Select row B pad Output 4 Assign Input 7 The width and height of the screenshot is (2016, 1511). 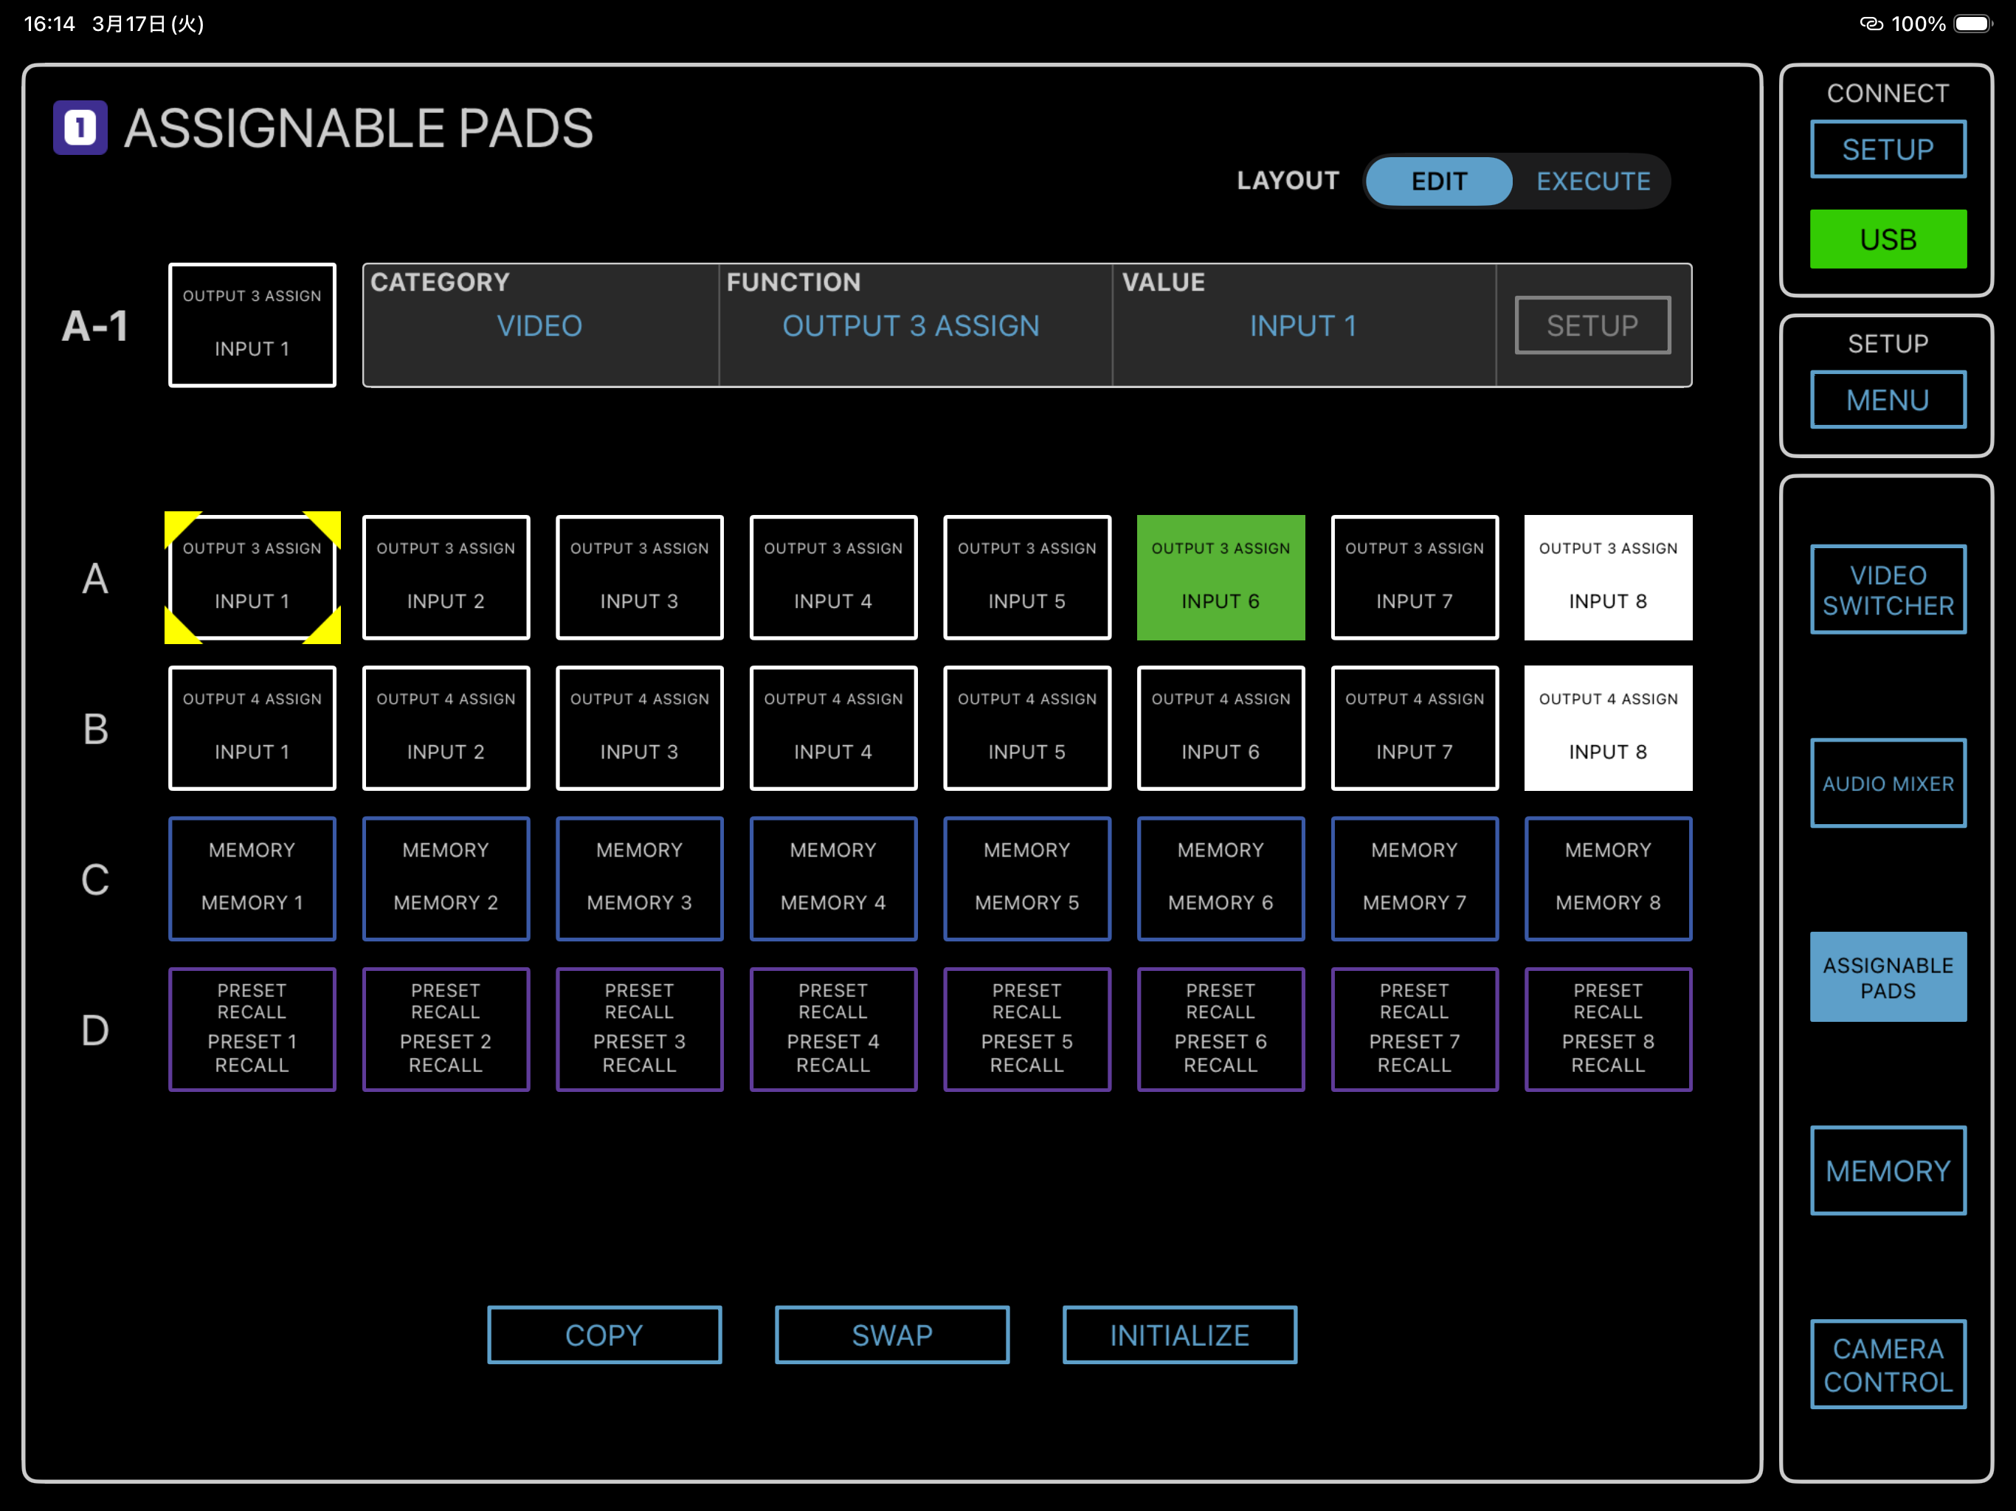(x=1415, y=728)
